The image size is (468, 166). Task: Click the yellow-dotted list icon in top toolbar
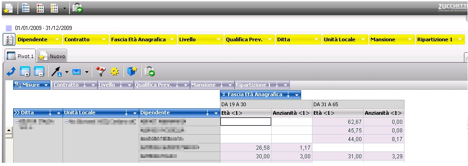(54, 8)
